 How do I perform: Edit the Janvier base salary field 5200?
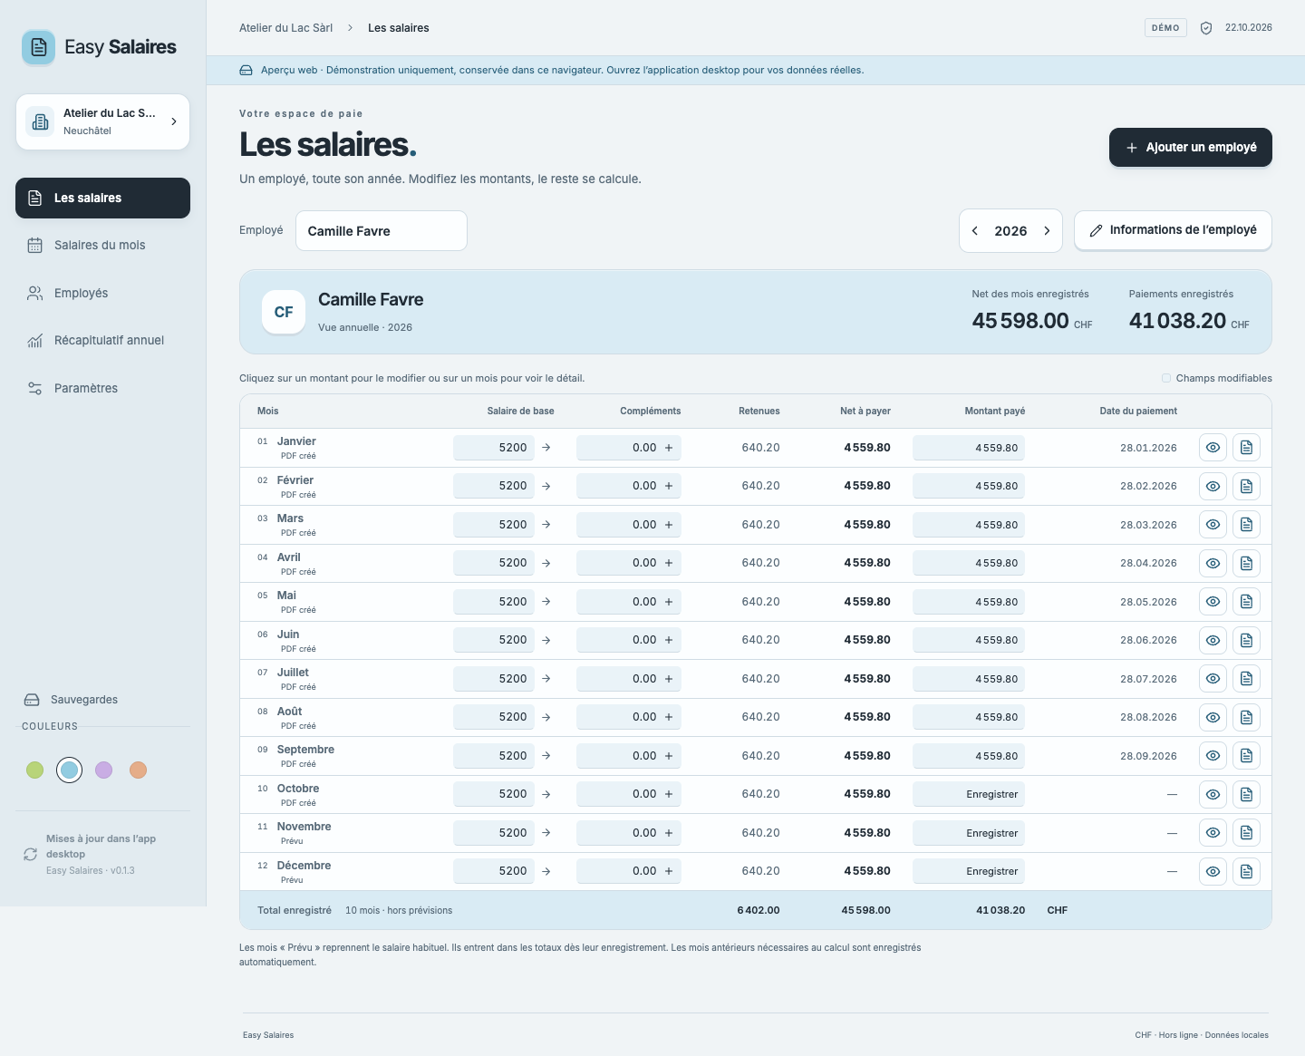click(x=494, y=448)
